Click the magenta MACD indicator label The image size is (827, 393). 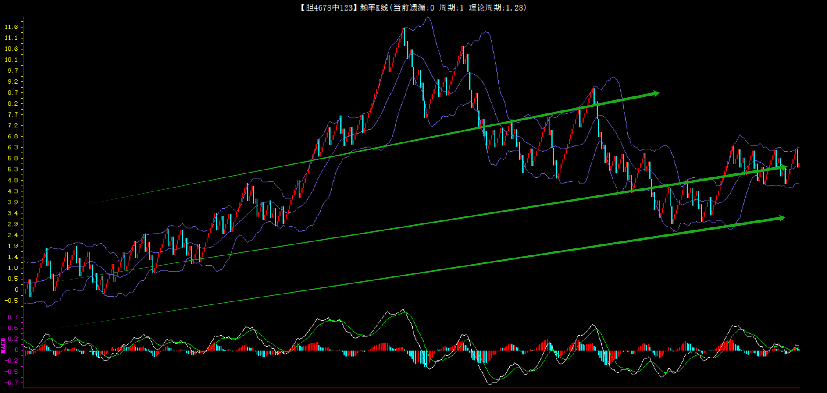pos(4,345)
